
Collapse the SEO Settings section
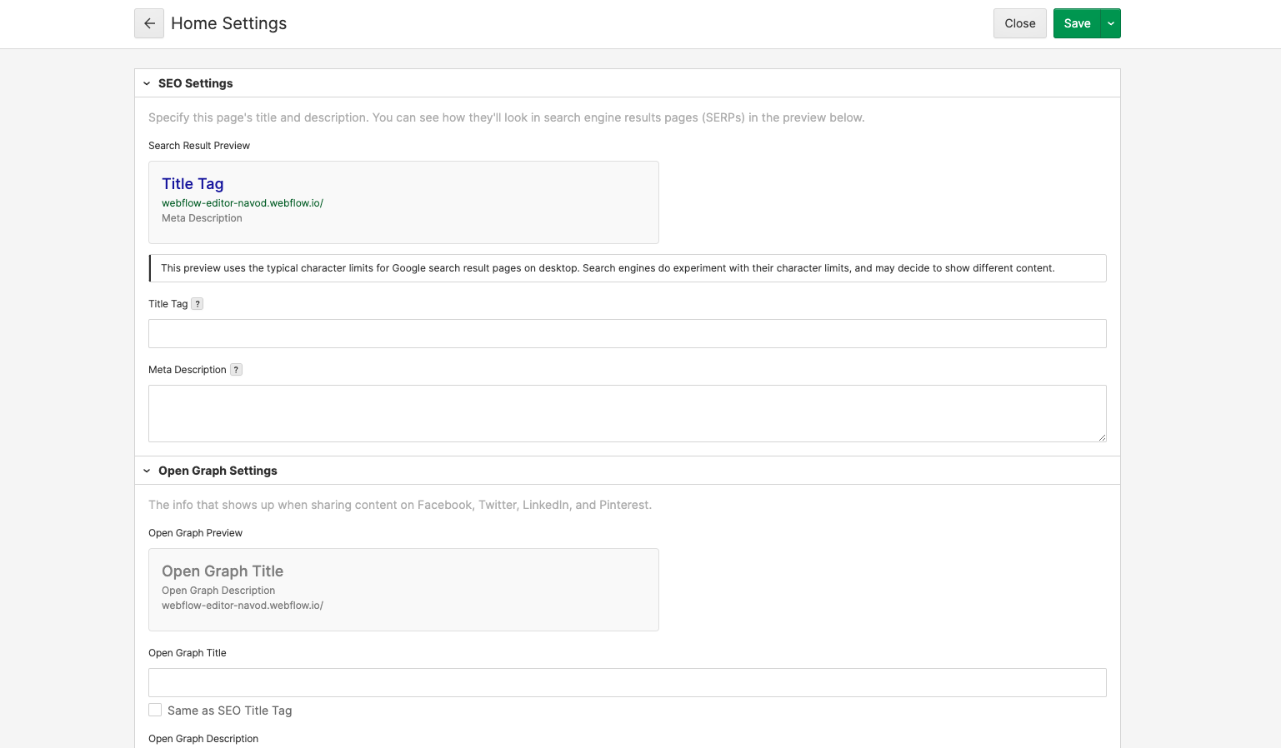pyautogui.click(x=147, y=83)
